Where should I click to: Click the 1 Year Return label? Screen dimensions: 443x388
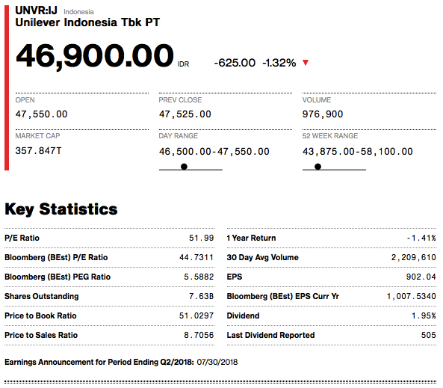pyautogui.click(x=252, y=238)
